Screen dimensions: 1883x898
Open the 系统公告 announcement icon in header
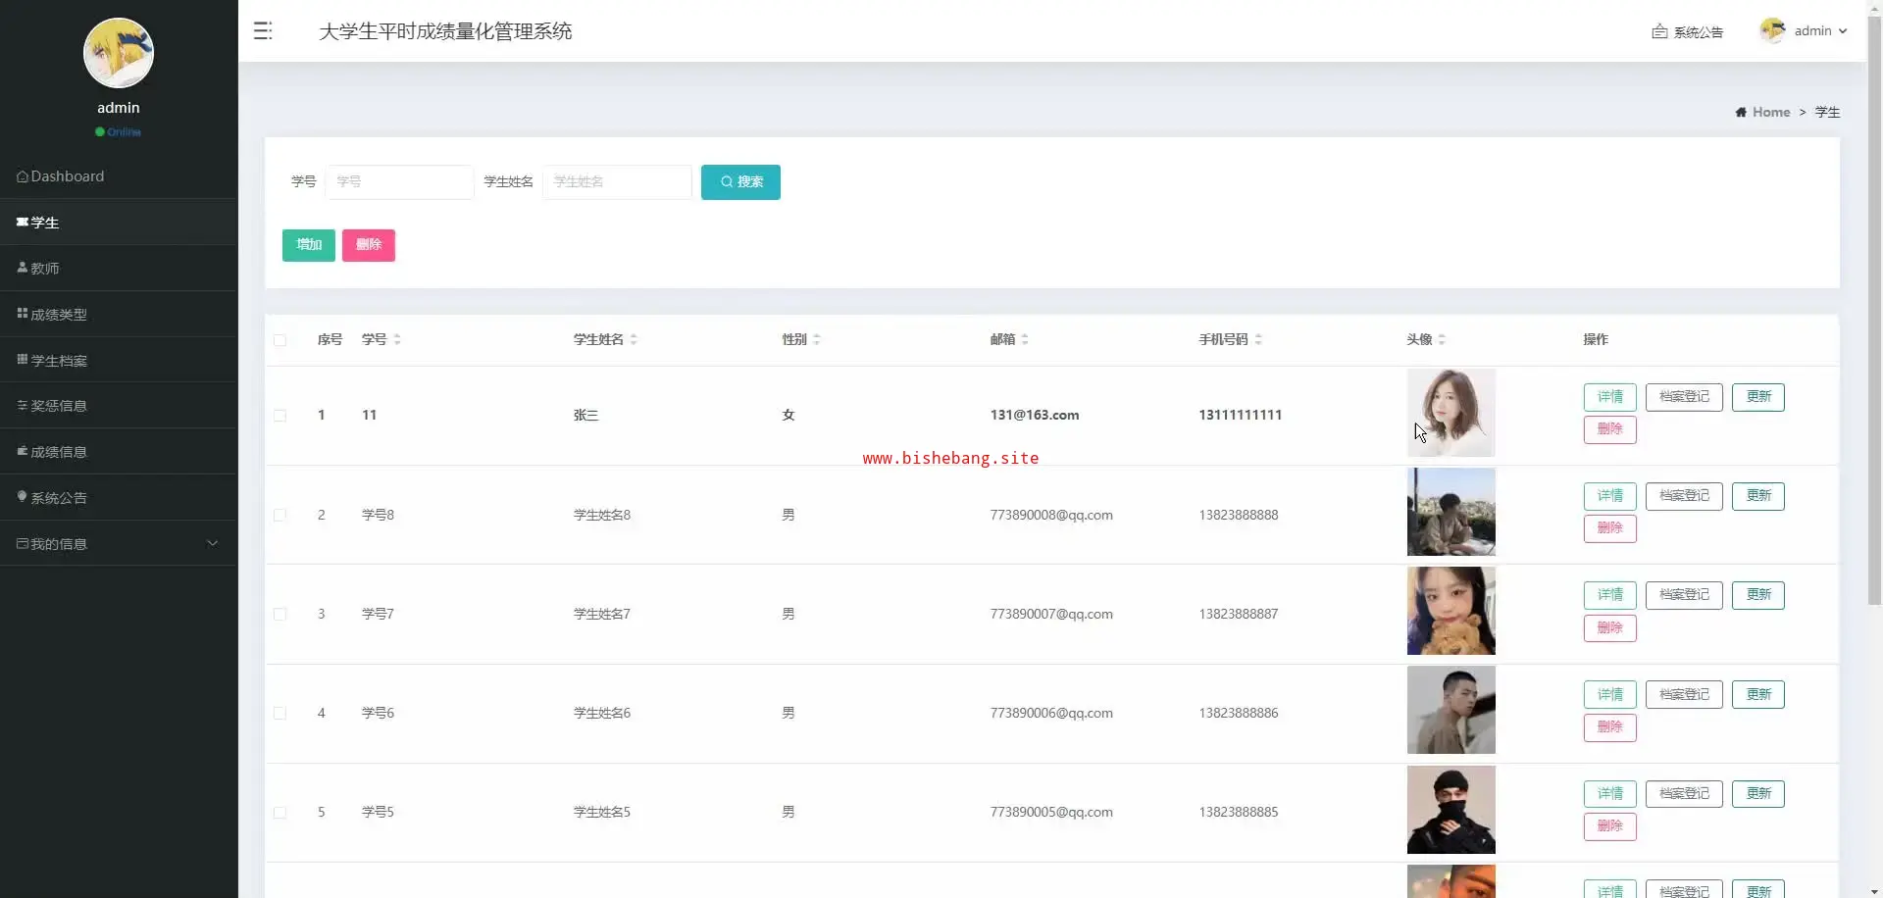tap(1659, 31)
